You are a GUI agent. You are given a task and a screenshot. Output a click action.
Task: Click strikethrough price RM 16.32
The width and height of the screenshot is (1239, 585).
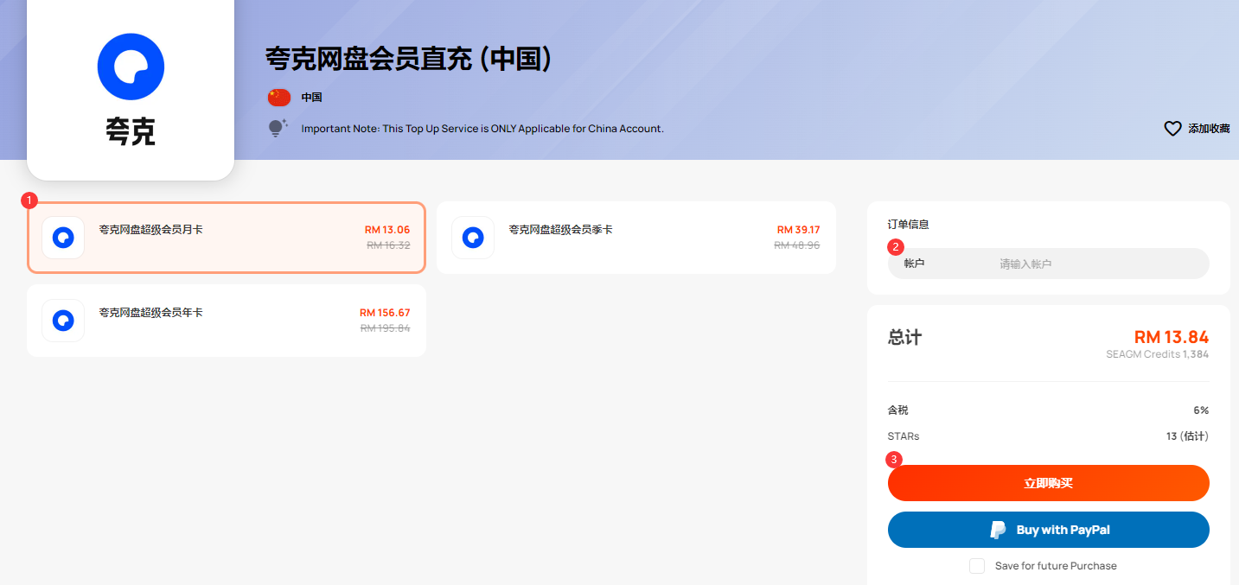click(x=388, y=245)
